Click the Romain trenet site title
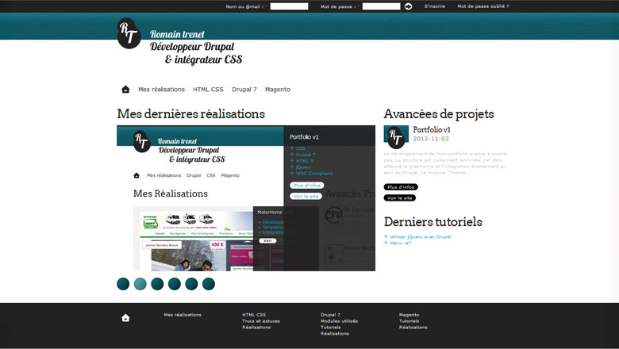This screenshot has width=619, height=349. pyautogui.click(x=177, y=34)
